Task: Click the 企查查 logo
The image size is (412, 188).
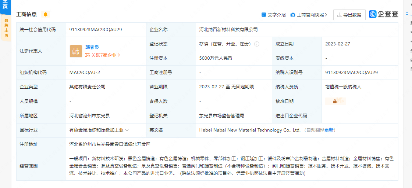Action: click(384, 14)
